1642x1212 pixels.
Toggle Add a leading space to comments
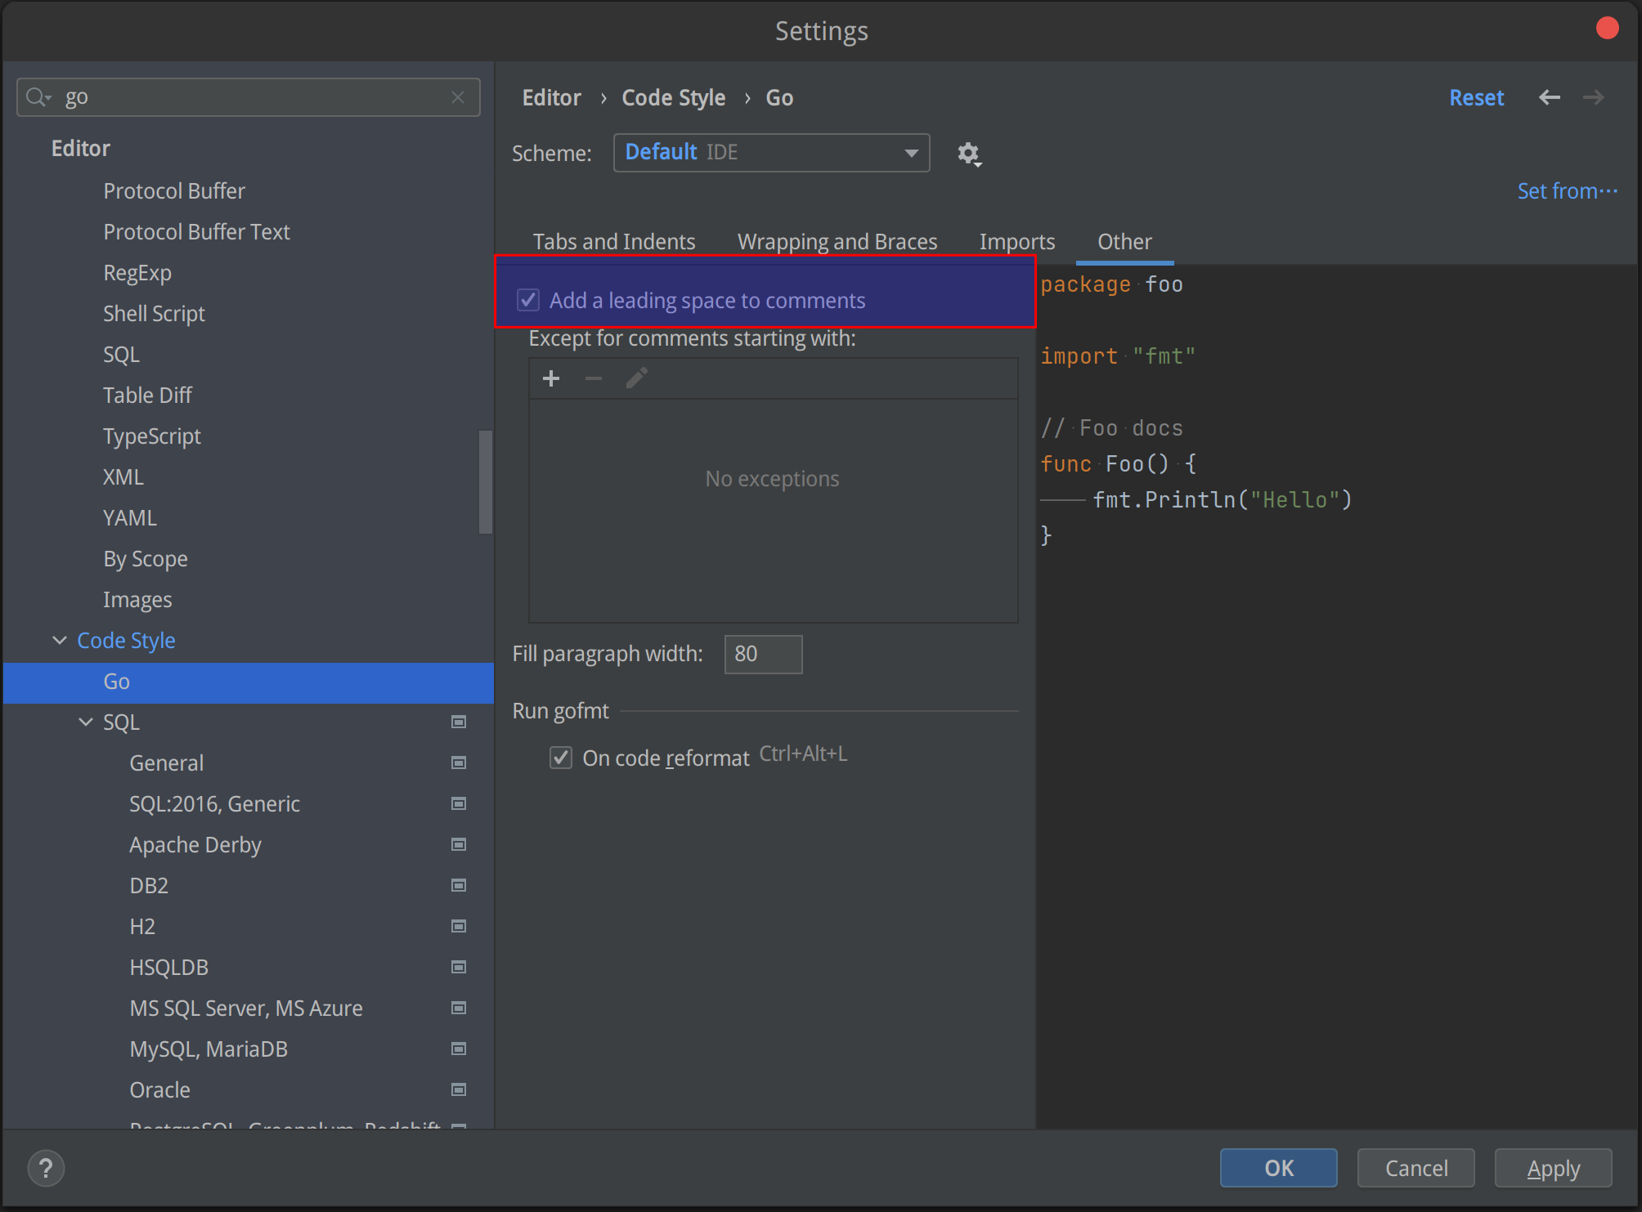[x=528, y=300]
